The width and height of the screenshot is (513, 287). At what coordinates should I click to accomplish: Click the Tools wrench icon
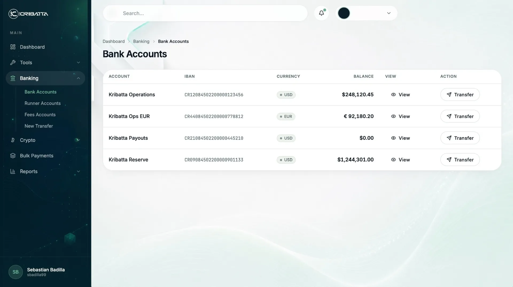13,62
